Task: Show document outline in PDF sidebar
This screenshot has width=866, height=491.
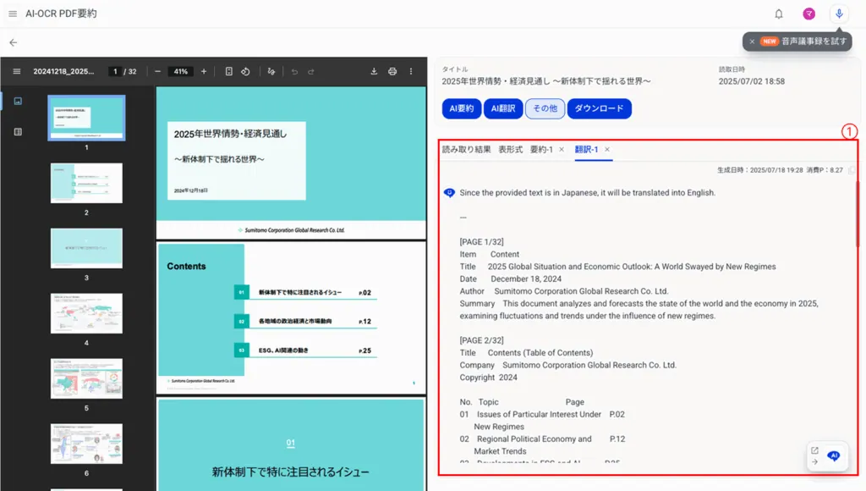Action: pos(18,131)
